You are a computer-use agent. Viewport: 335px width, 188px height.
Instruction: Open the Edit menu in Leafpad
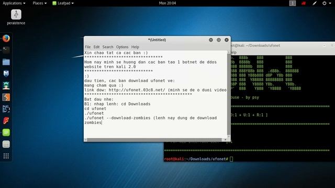coord(96,47)
